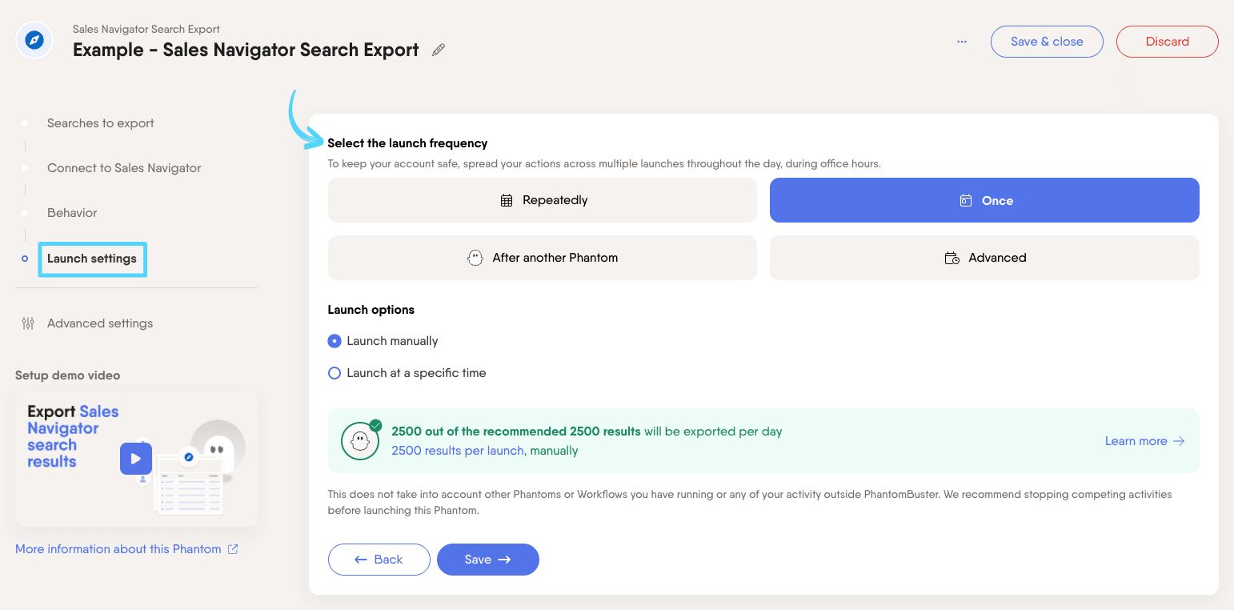
Task: Click the 2500 results per launch text
Action: point(459,451)
